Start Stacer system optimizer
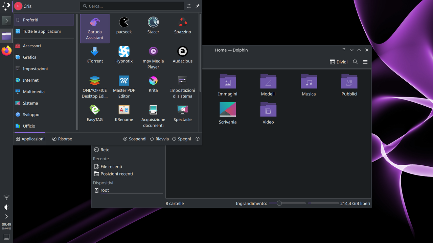433x243 pixels. pyautogui.click(x=153, y=26)
